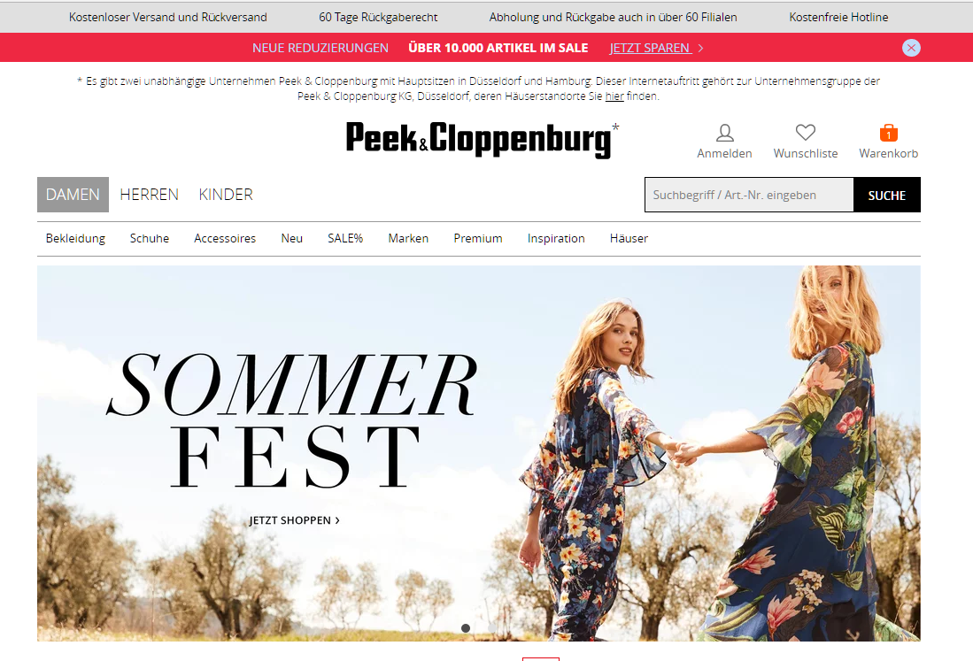Click JETZT SHOPPEN on the Sommerfest banner
The height and width of the screenshot is (661, 973).
coord(295,520)
